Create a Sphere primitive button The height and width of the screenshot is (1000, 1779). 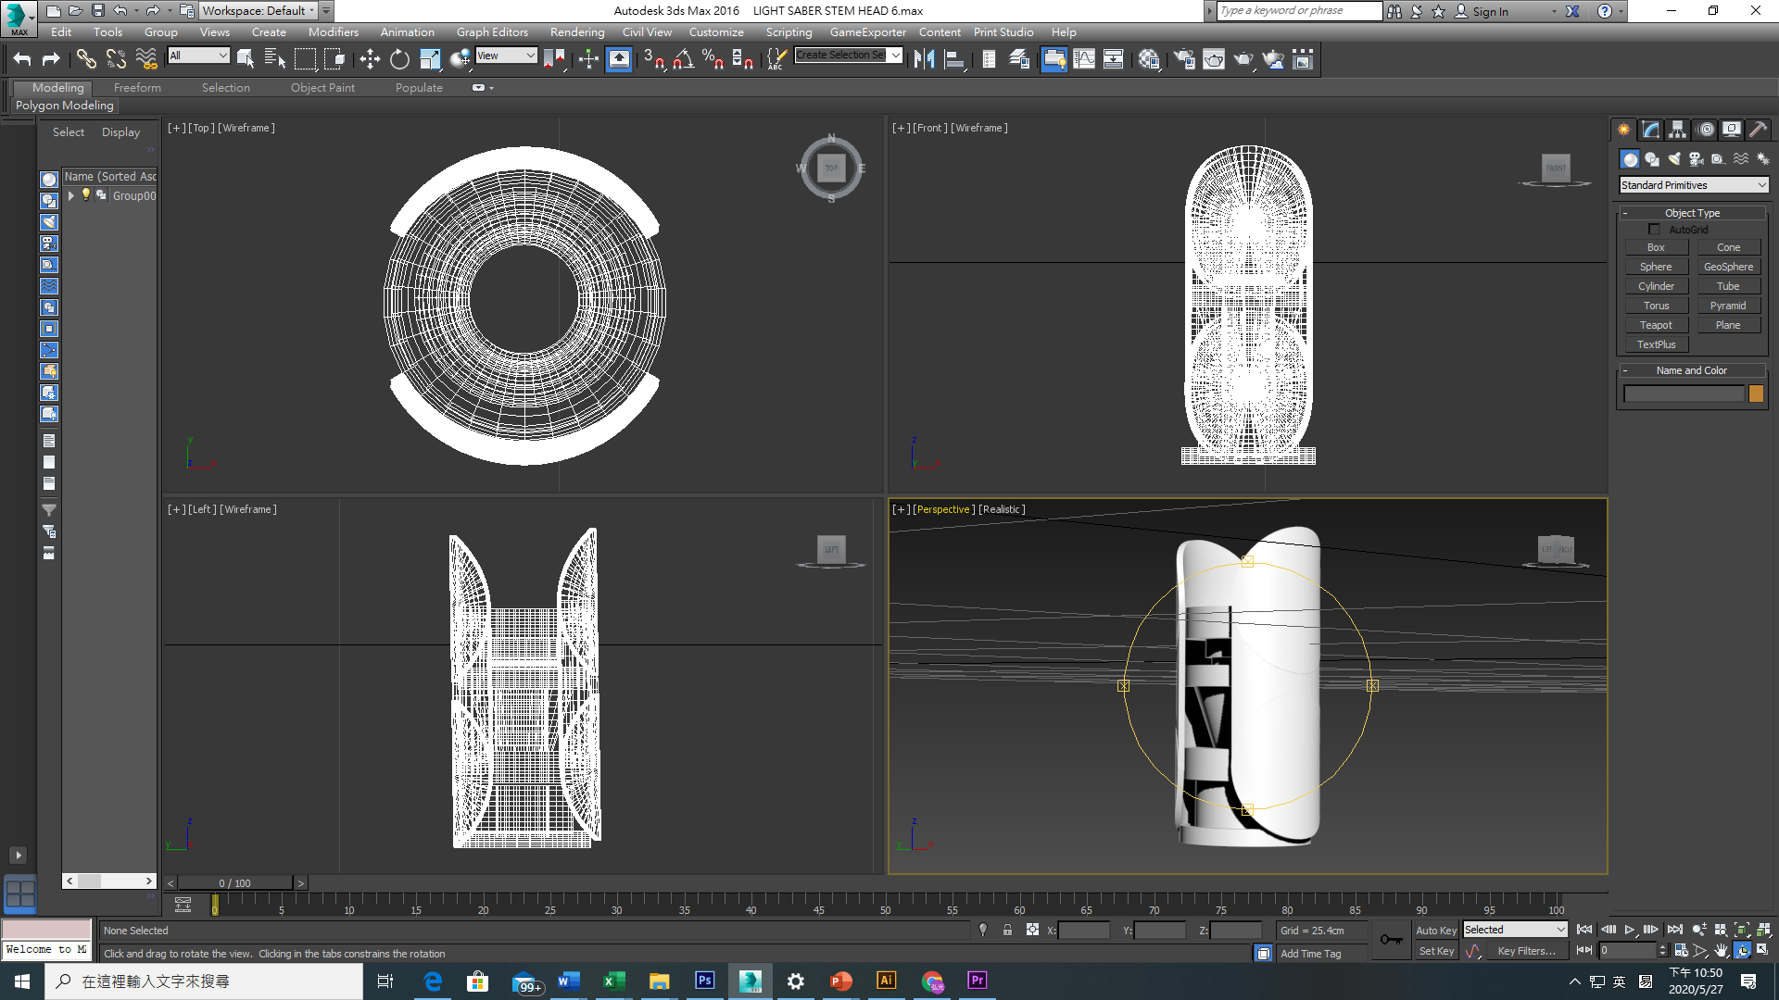1656,267
